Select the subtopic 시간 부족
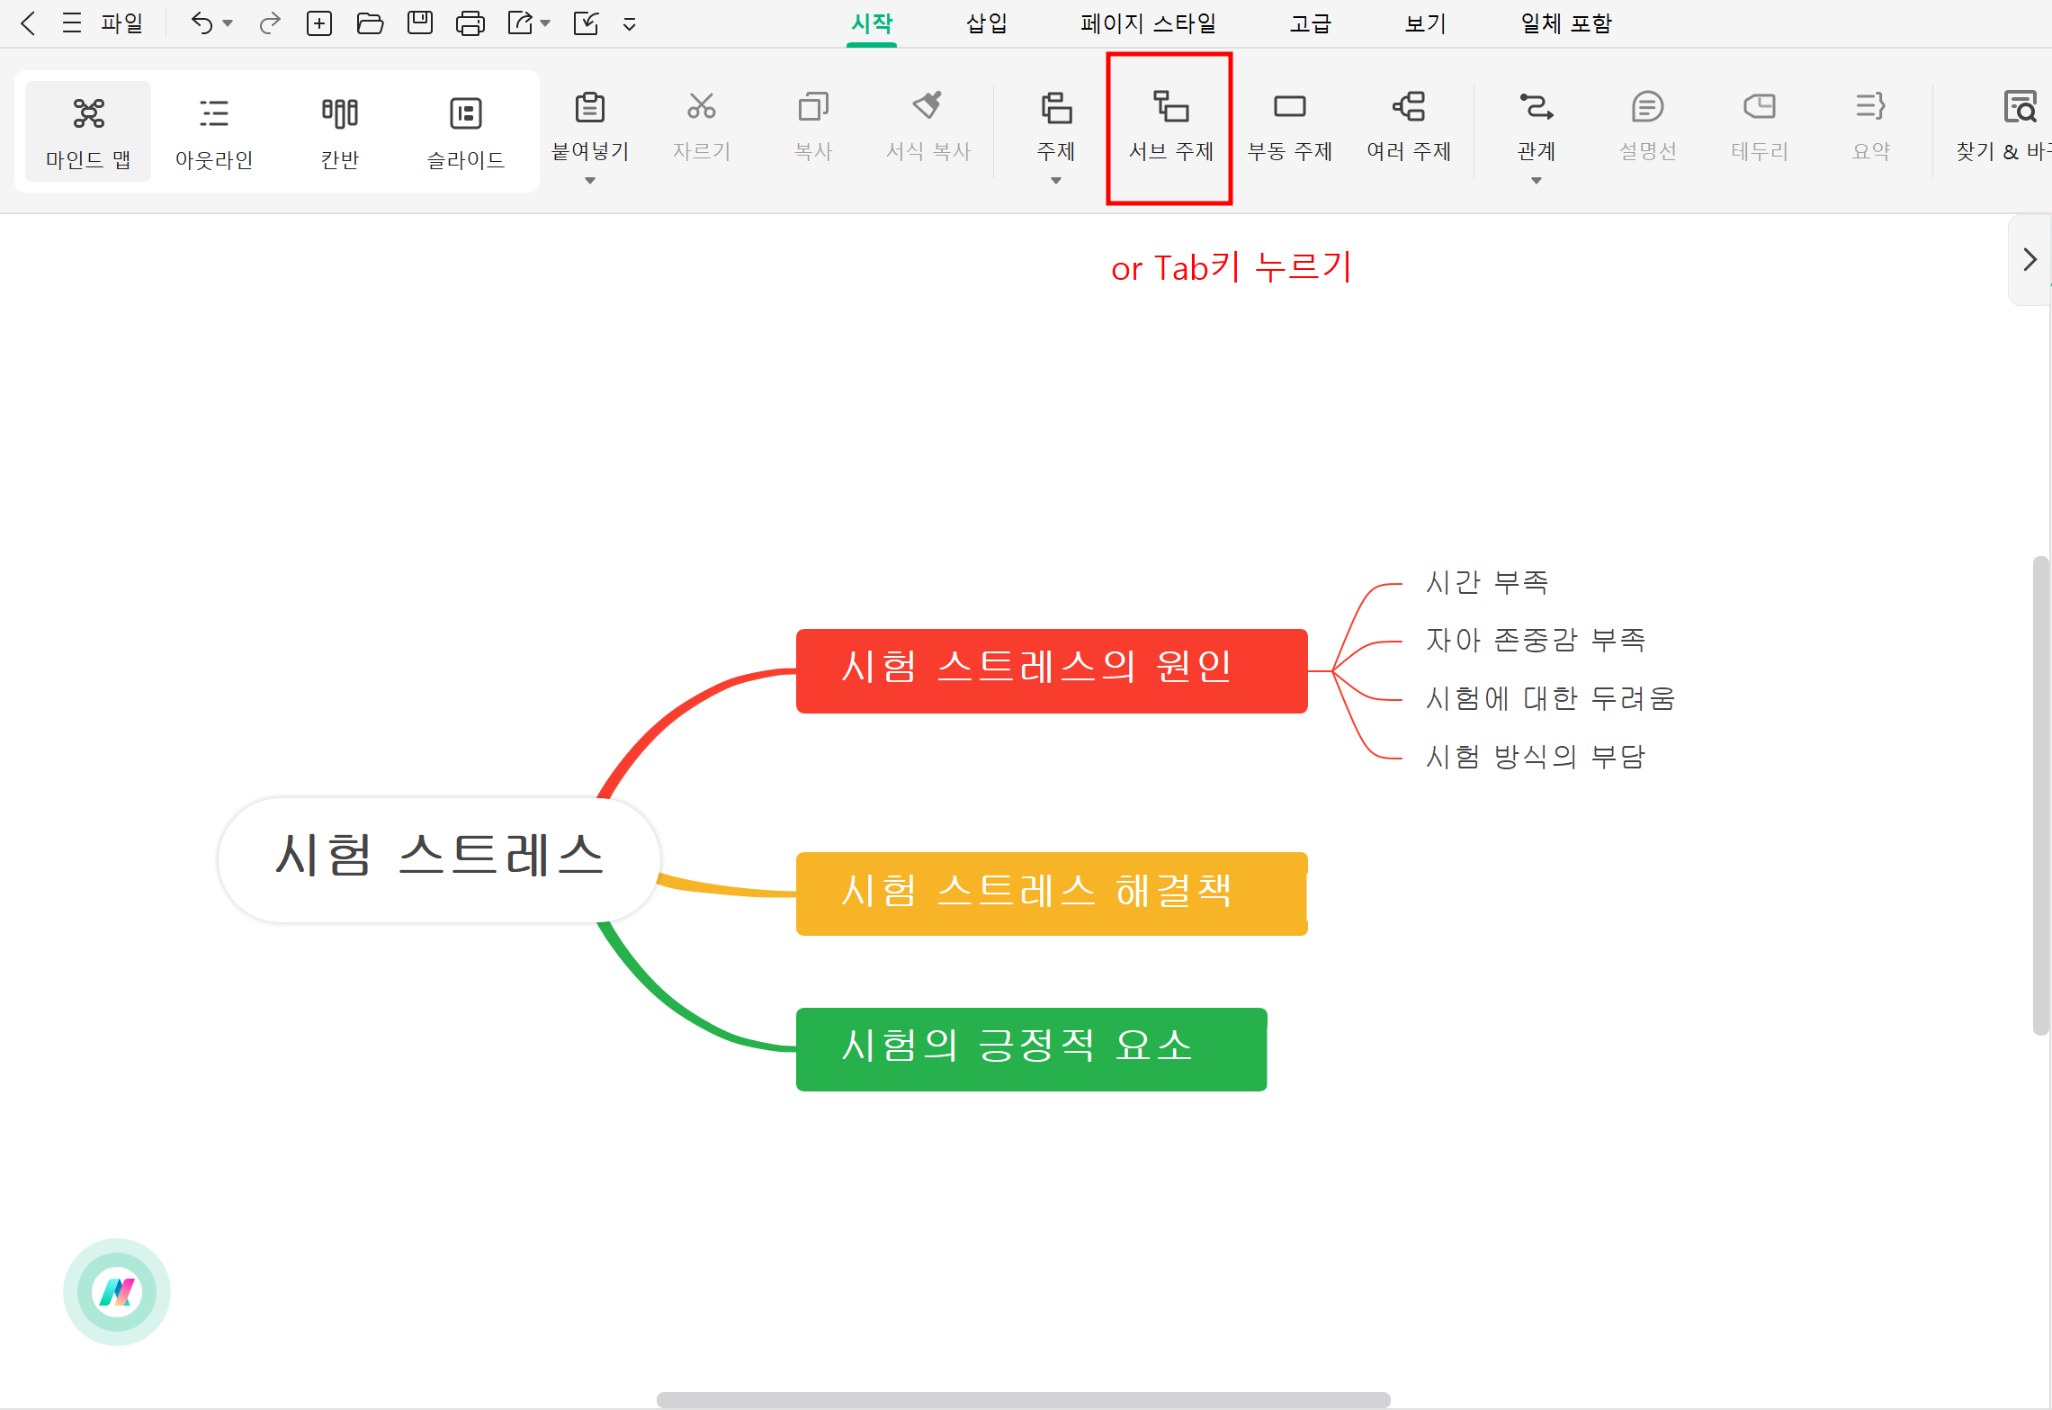The image size is (2052, 1410). (x=1487, y=583)
